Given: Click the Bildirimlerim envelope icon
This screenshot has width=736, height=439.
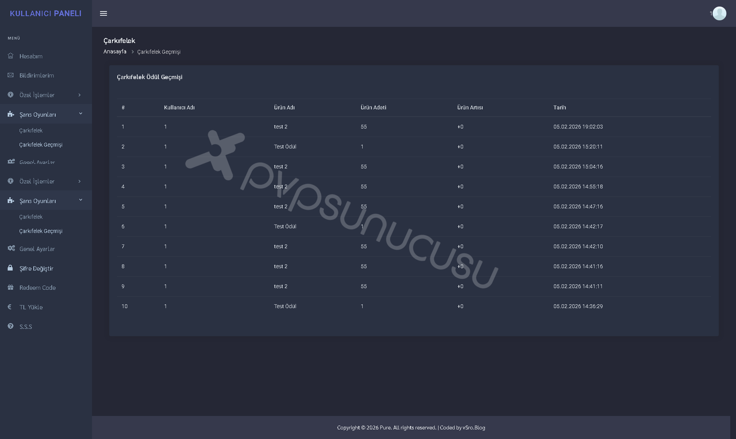Looking at the screenshot, I should tap(11, 75).
